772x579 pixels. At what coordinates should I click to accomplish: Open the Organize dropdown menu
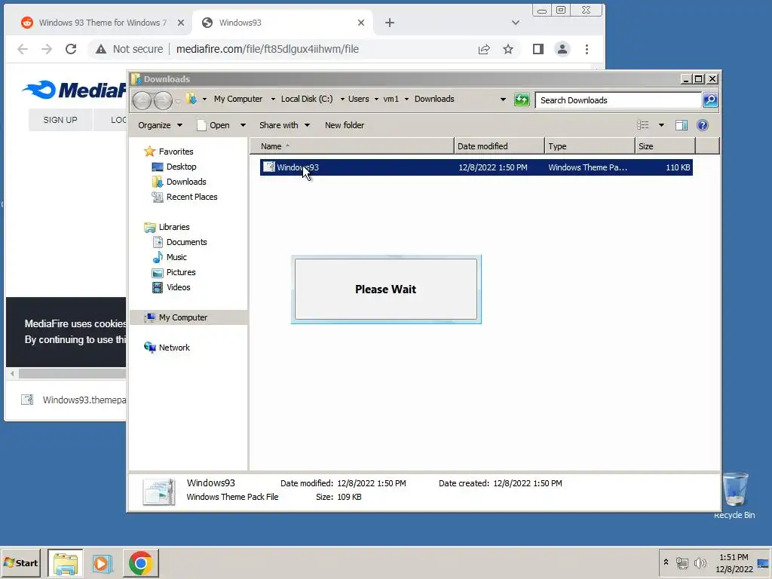click(x=160, y=125)
